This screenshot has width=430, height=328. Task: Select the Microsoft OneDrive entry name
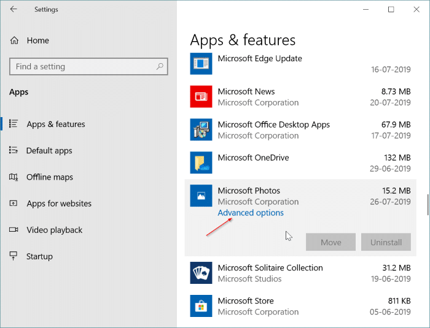click(253, 158)
